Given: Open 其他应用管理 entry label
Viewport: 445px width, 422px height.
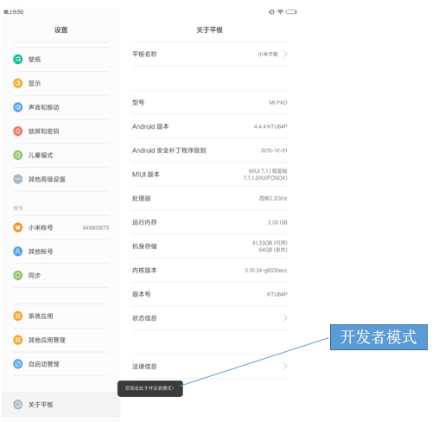Looking at the screenshot, I should [47, 340].
